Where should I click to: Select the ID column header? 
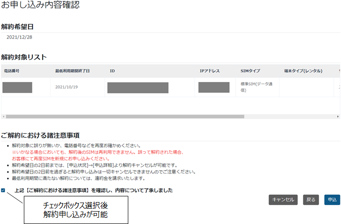pyautogui.click(x=112, y=71)
